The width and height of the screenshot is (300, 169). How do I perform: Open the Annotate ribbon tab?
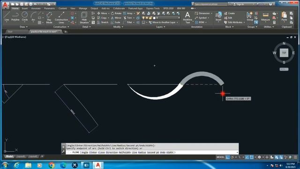tap(36, 8)
